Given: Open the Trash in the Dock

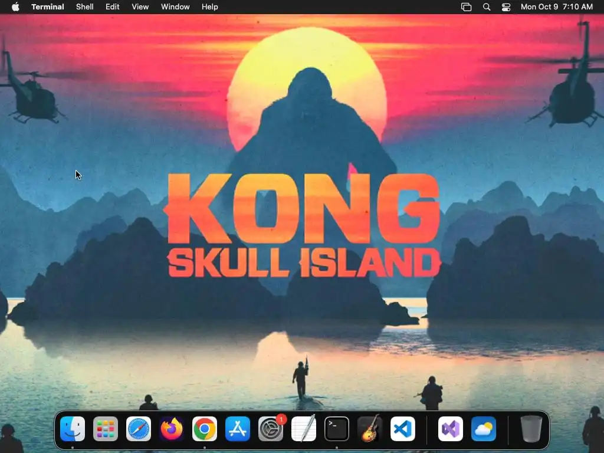Looking at the screenshot, I should [531, 429].
